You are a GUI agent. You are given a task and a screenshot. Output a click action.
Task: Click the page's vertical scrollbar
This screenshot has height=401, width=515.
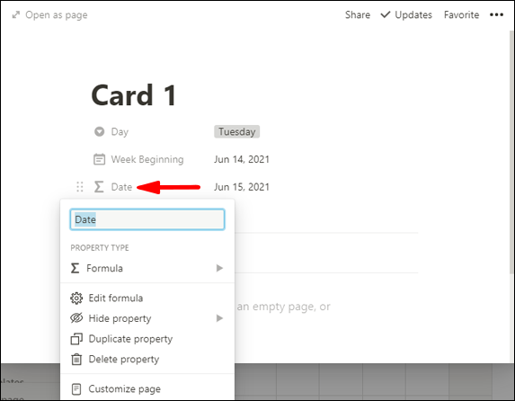click(x=512, y=152)
